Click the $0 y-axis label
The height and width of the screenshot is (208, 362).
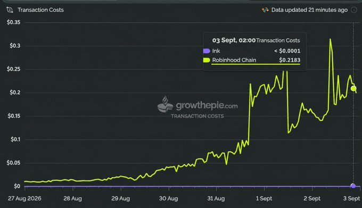click(17, 186)
